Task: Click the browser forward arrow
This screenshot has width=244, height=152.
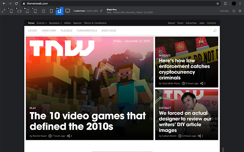Action: click(10, 3)
